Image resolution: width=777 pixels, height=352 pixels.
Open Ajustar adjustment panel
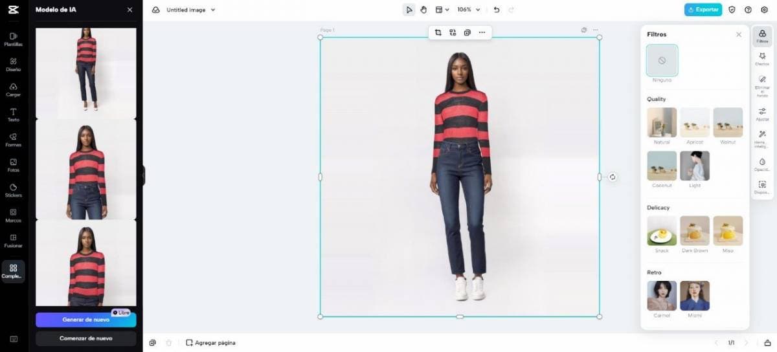[762, 114]
